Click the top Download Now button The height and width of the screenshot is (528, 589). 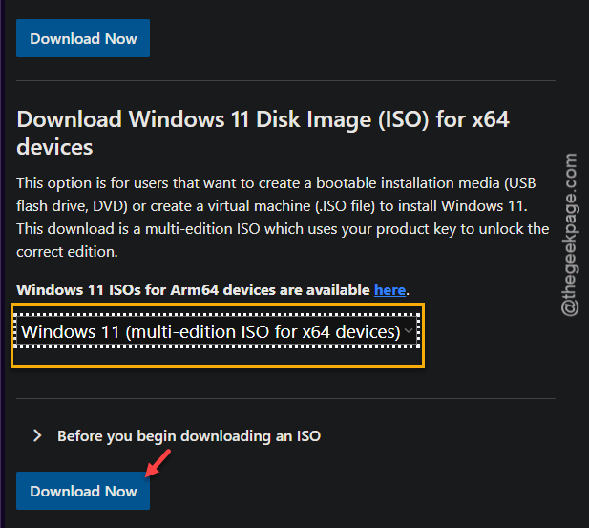click(x=83, y=38)
